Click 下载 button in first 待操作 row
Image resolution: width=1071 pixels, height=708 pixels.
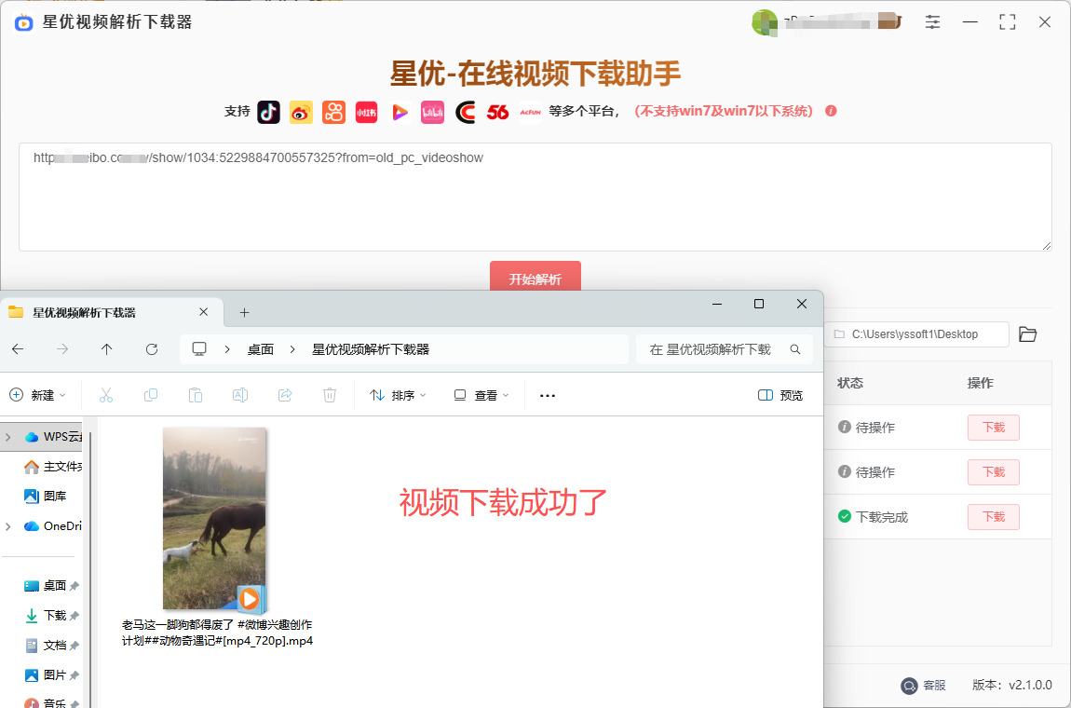[993, 427]
